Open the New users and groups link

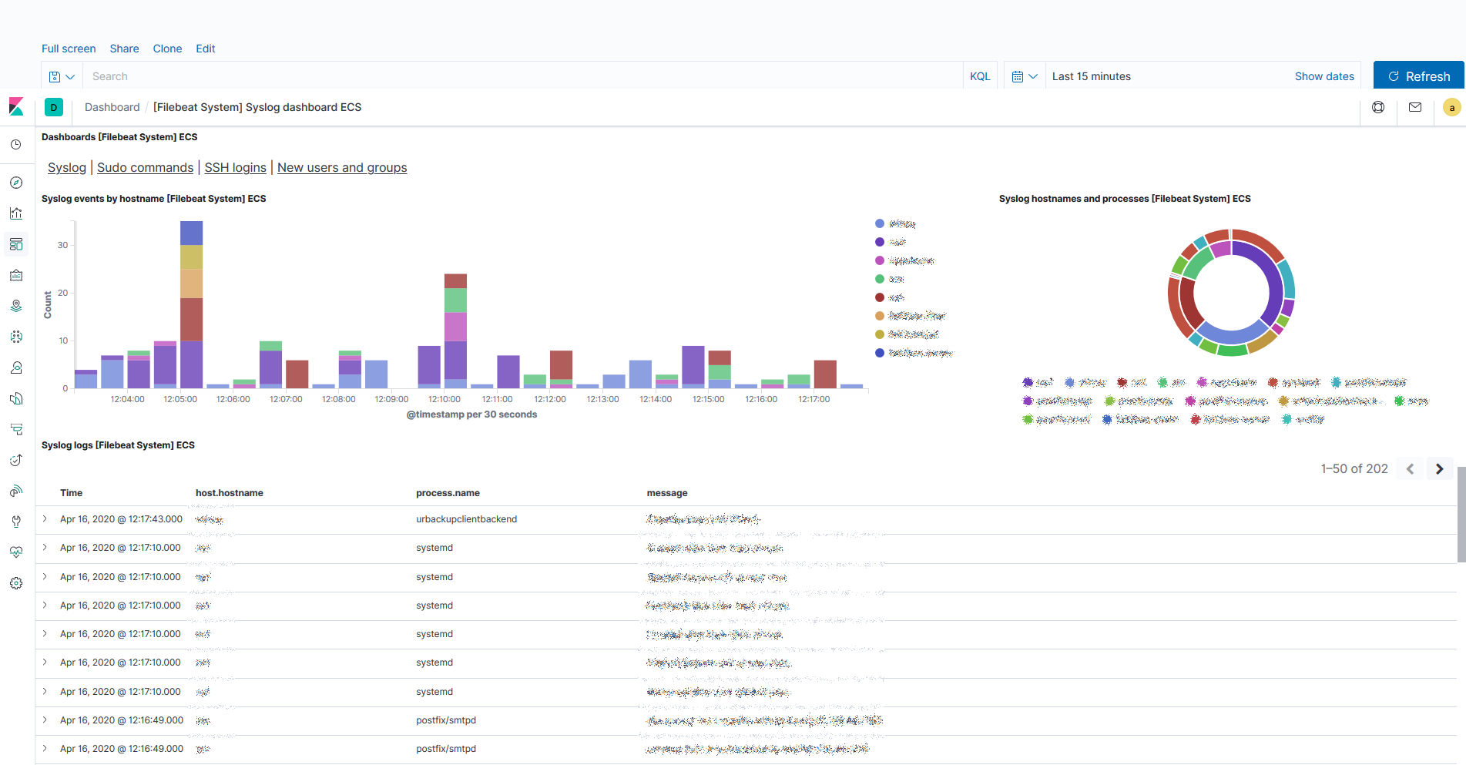tap(342, 167)
